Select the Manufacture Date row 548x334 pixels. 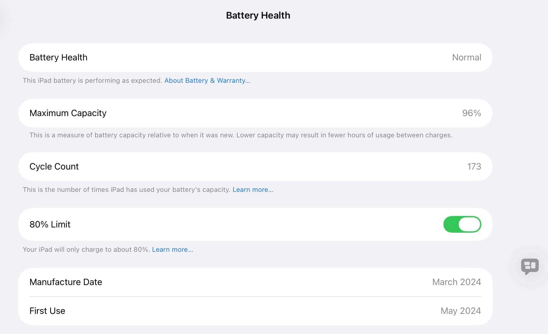pos(255,282)
